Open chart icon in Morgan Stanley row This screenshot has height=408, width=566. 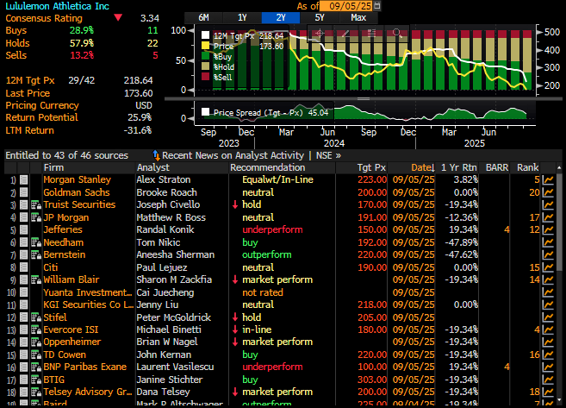click(548, 180)
